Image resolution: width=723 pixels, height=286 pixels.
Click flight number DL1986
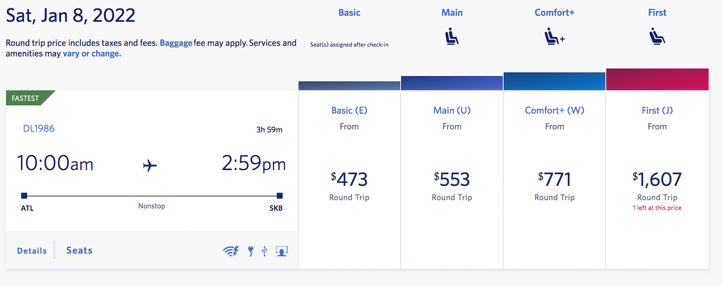[39, 129]
